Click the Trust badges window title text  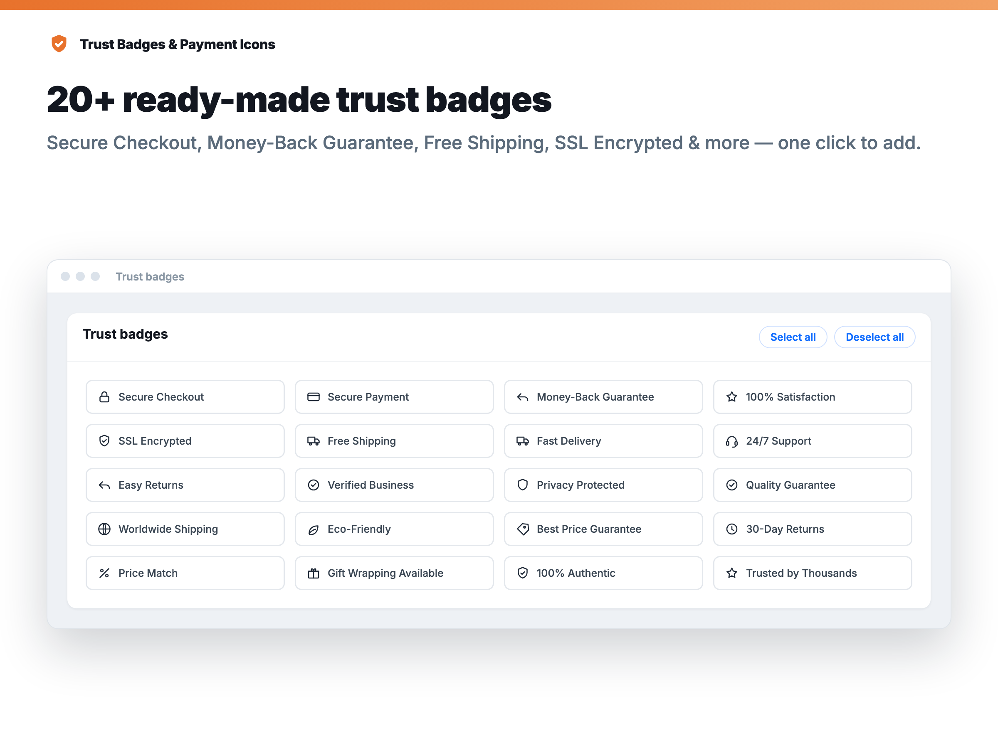150,276
